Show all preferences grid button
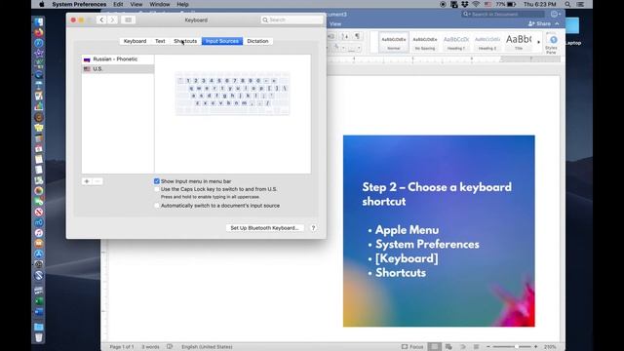Screen dimensions: 624x351 pyautogui.click(x=128, y=19)
